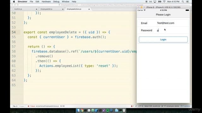Click line number 61 in gutter

(x=14, y=66)
